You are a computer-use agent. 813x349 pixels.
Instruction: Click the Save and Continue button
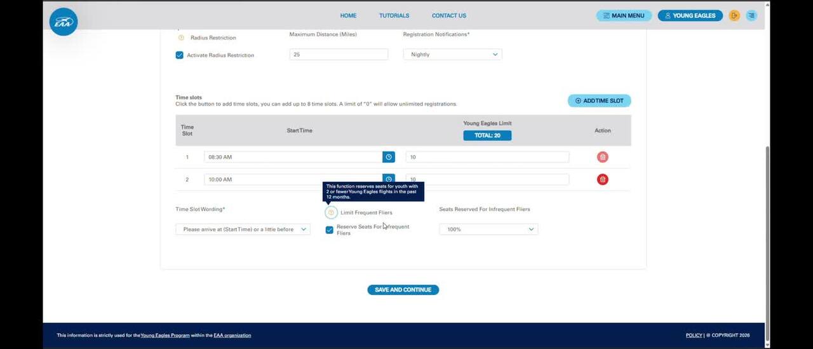(x=403, y=290)
